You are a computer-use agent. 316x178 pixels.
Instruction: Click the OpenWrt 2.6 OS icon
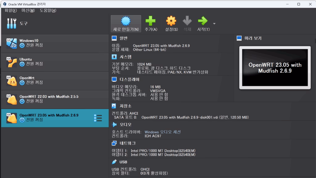(x=11, y=81)
